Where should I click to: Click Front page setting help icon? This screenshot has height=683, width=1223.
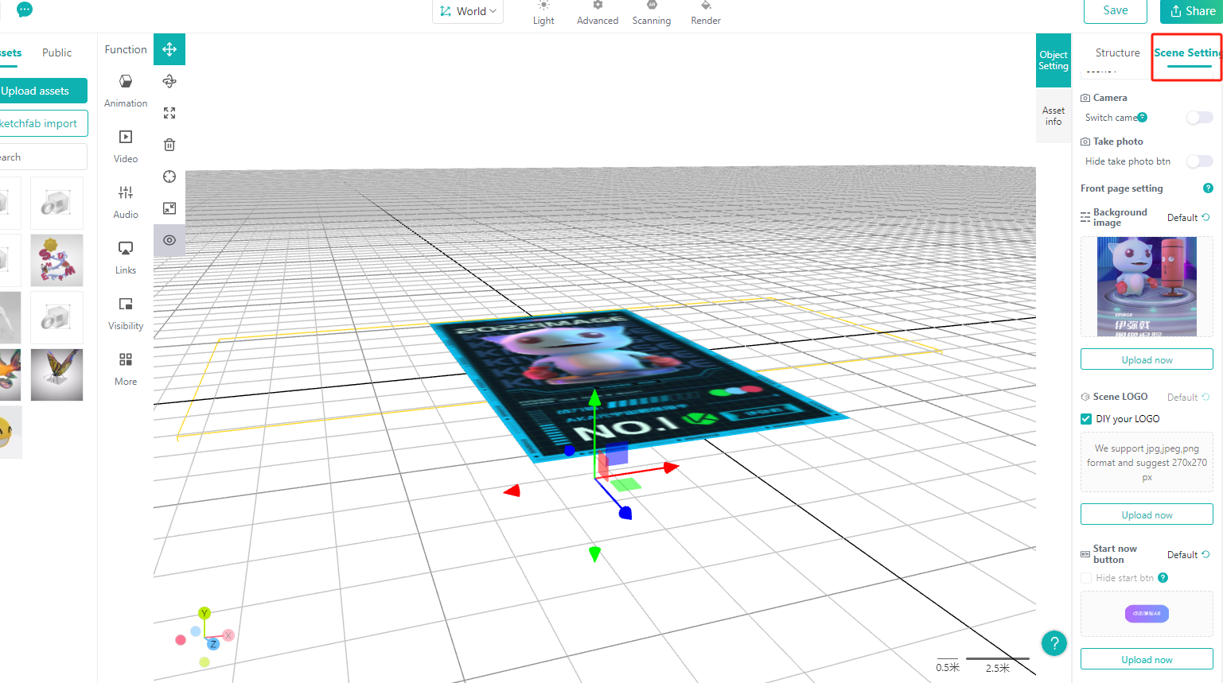pos(1208,188)
